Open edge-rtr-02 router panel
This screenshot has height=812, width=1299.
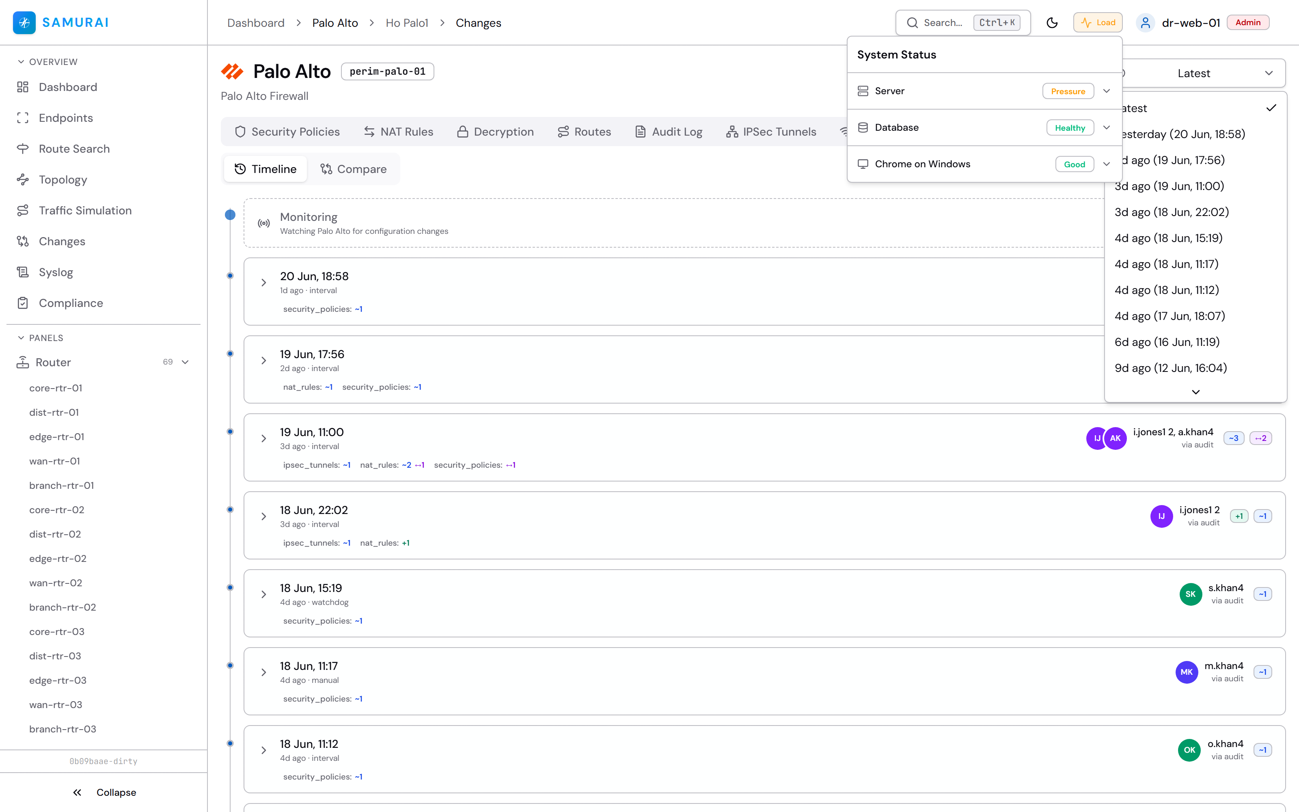coord(58,559)
